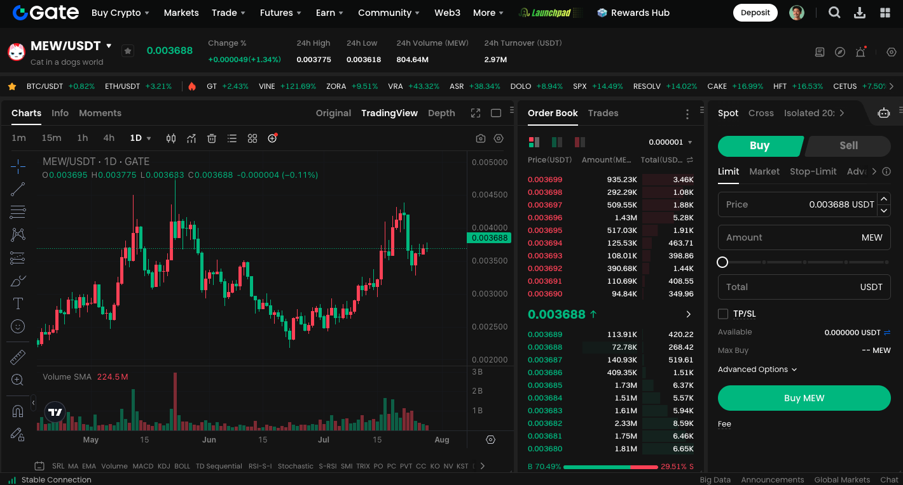Screen dimensions: 903x485
Task: Select the zoom-in tool
Action: 18,380
